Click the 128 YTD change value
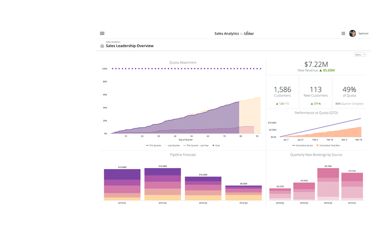Image resolution: width=387 pixels, height=238 pixels. coord(282,104)
